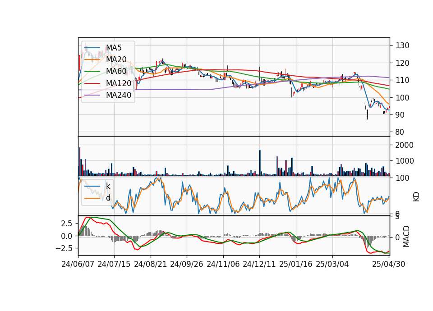Click the tallest volume bar near 24/12/11
The width and height of the screenshot is (433, 311).
coord(260,163)
